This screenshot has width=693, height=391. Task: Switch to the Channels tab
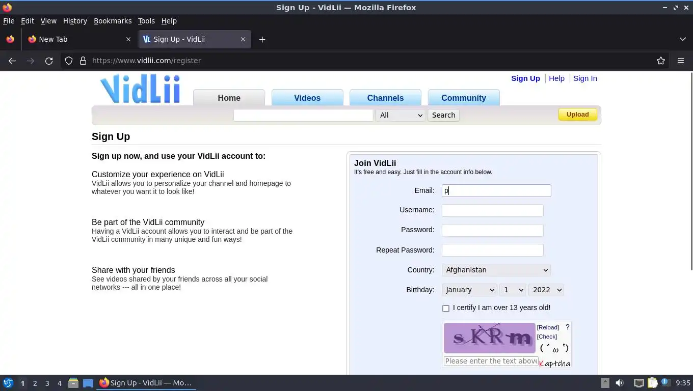385,98
